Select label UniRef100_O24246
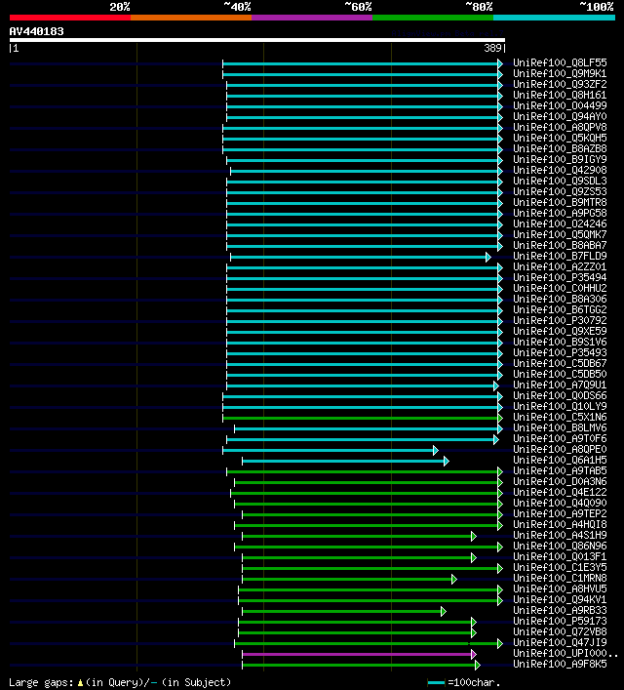The height and width of the screenshot is (690, 624). pos(560,224)
